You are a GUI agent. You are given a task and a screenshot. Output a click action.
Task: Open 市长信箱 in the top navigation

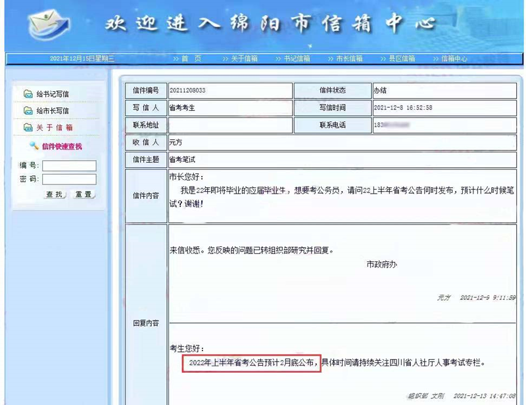tap(345, 58)
